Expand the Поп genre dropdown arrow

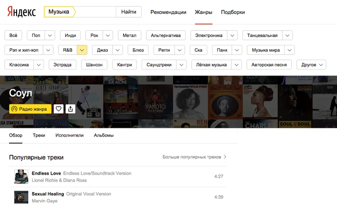pyautogui.click(x=50, y=35)
